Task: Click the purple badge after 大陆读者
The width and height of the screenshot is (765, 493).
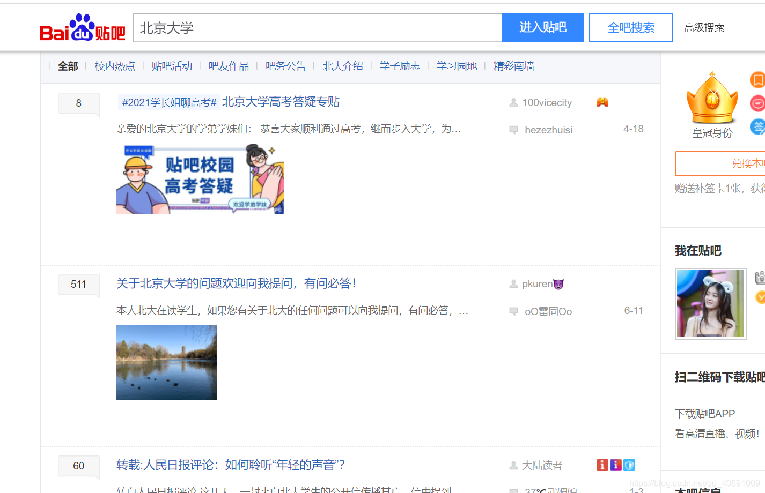Action: point(616,465)
